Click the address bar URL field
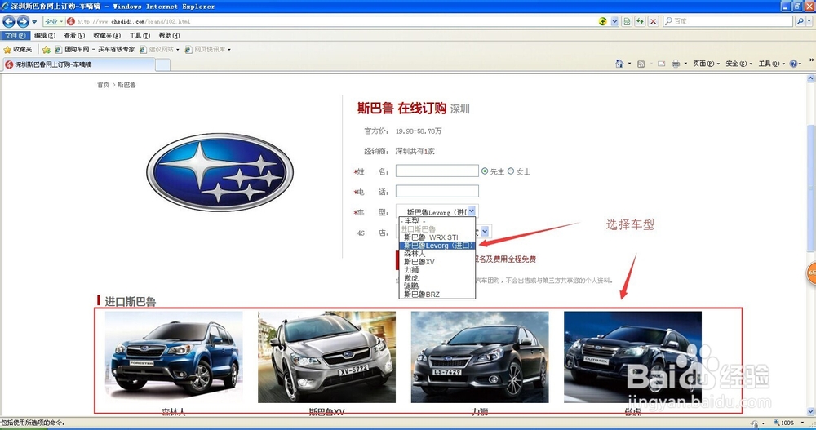 [333, 21]
